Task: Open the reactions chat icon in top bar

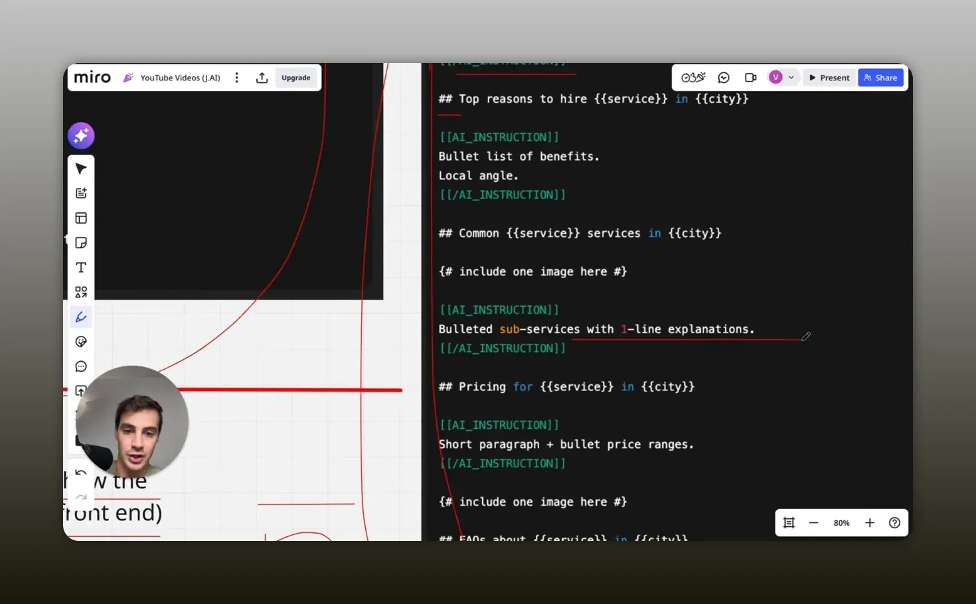Action: pyautogui.click(x=724, y=78)
